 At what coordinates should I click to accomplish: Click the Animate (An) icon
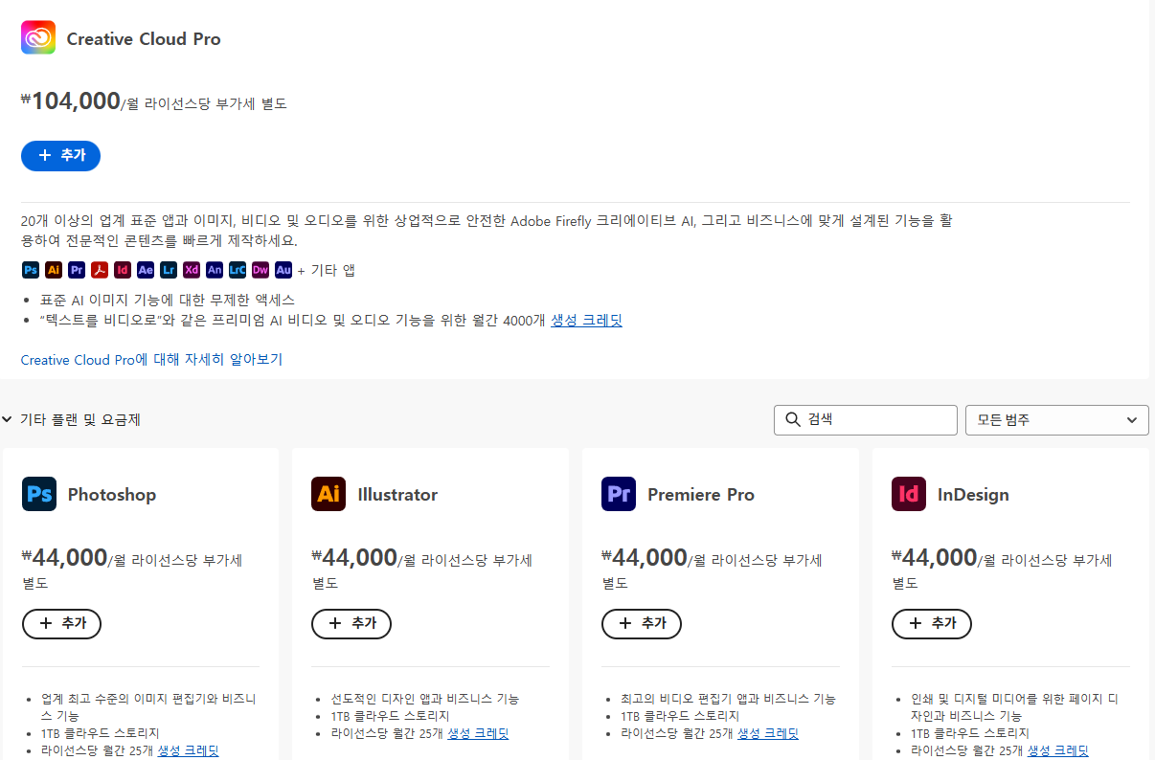pos(215,270)
